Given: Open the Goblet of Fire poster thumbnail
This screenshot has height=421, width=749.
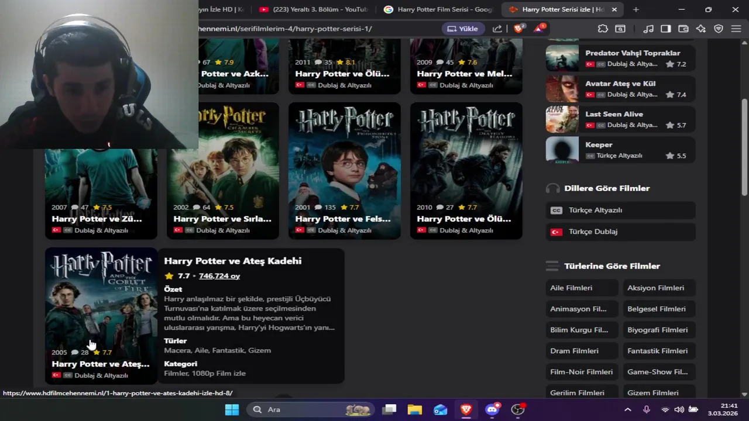Looking at the screenshot, I should pyautogui.click(x=101, y=316).
